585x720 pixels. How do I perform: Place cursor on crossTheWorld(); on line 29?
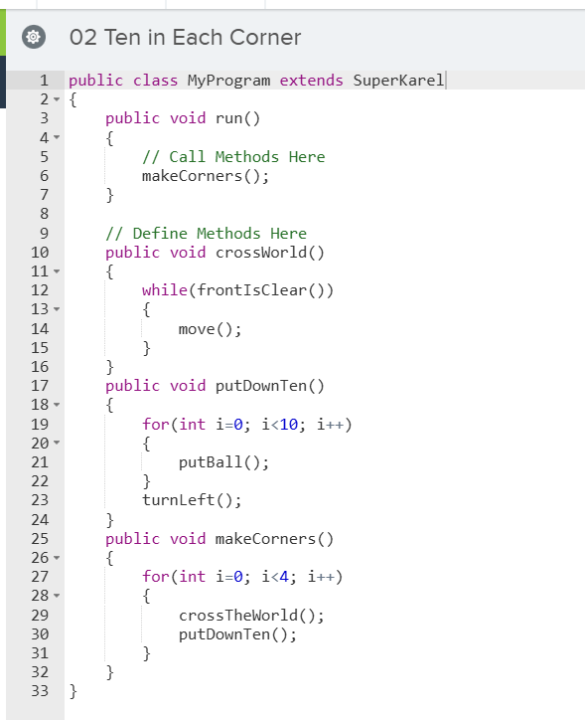251,616
